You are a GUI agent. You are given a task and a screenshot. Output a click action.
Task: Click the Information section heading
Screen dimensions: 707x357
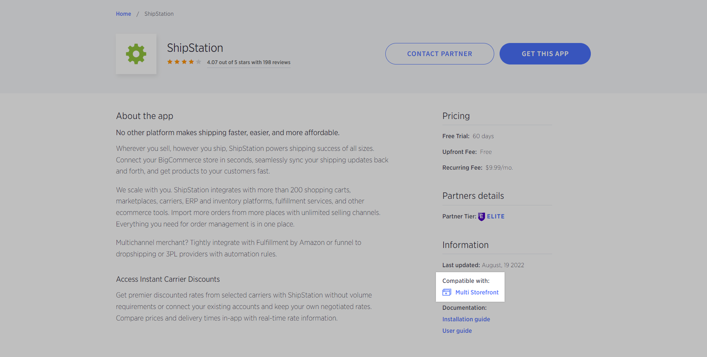(x=465, y=245)
